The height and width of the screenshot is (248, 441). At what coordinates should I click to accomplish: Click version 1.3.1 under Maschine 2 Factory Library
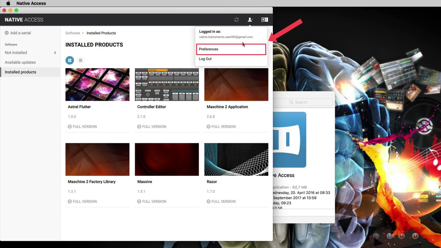[72, 192]
